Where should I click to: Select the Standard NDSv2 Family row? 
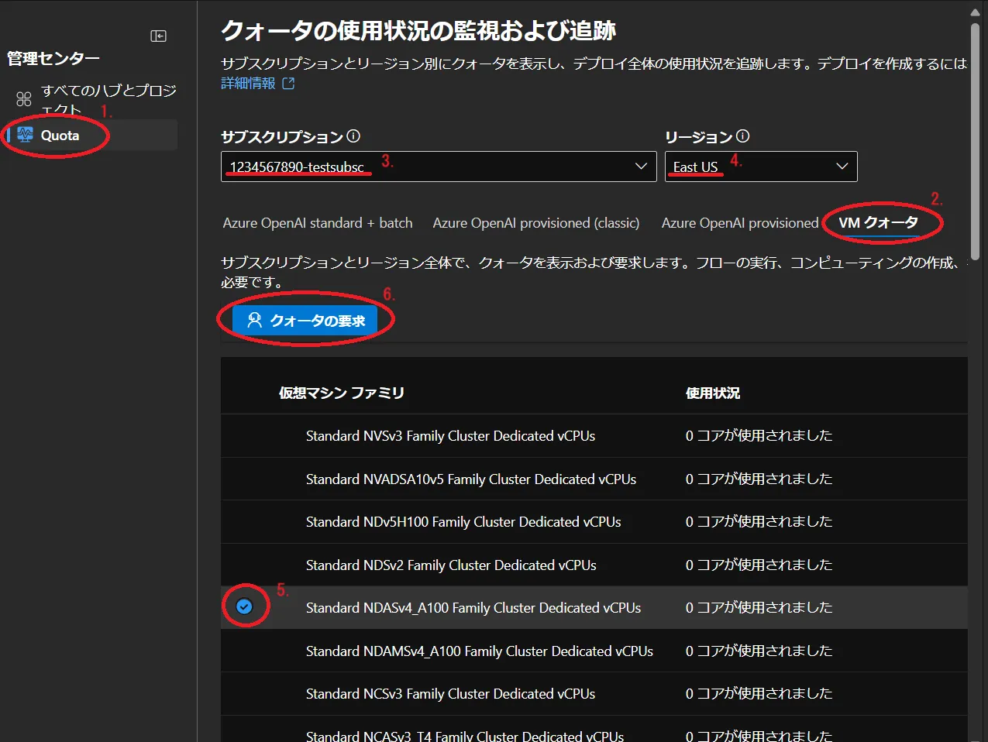pyautogui.click(x=451, y=565)
